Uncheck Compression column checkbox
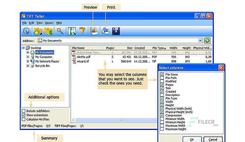Image resolution: width=245 pixels, height=142 pixels. [162, 115]
